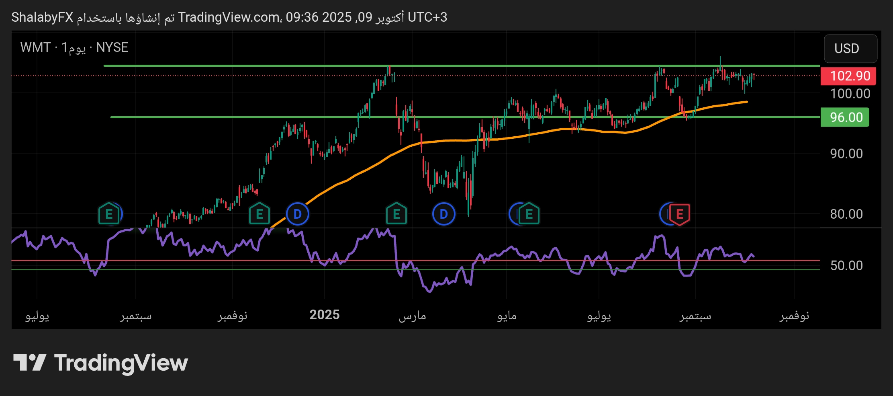Select the green 96.00 price level label
The width and height of the screenshot is (893, 396).
[x=845, y=117]
